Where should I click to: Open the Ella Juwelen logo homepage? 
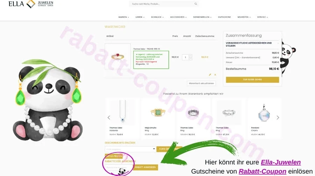pos(31,4)
